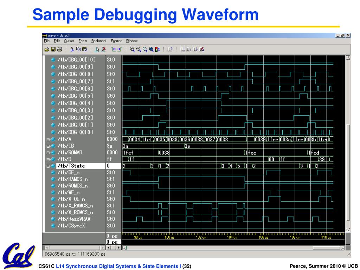Click the Zoom Out magnifier icon
The height and width of the screenshot is (270, 360).
[139, 49]
